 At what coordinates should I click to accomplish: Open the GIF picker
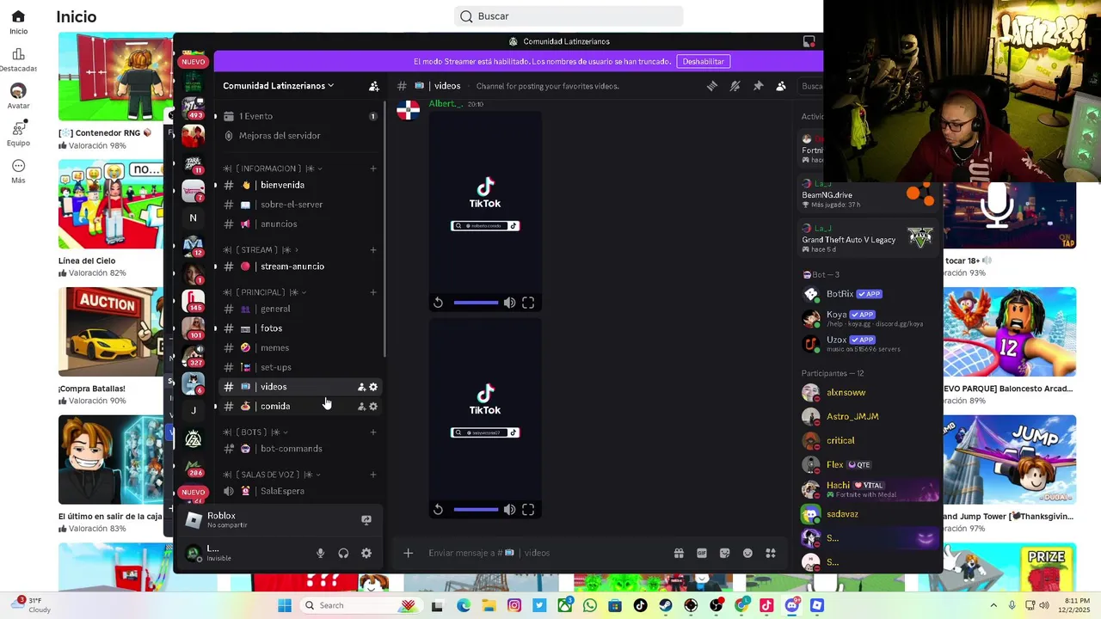point(702,553)
